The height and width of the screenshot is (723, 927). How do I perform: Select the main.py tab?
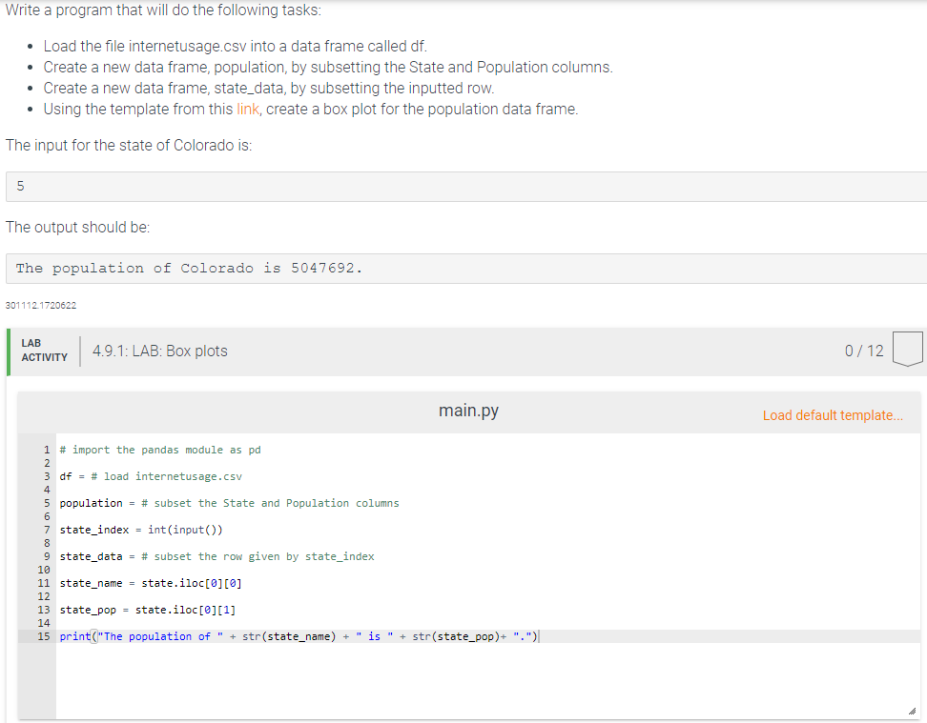point(468,410)
